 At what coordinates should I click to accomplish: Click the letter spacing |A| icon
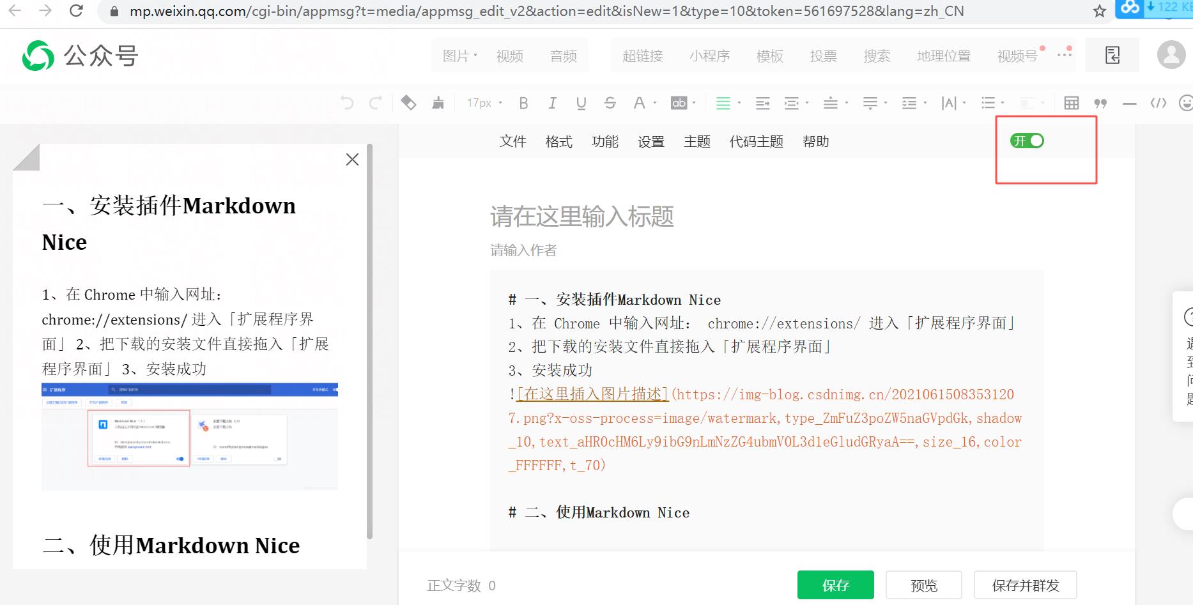point(949,103)
